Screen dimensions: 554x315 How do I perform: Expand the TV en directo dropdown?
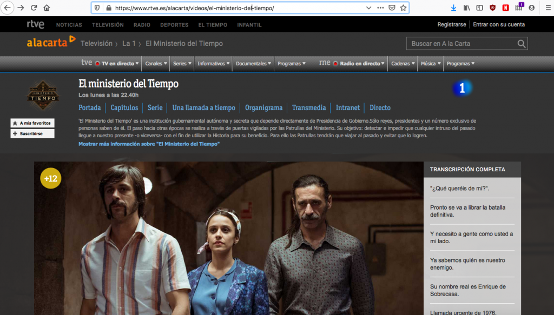coord(117,64)
